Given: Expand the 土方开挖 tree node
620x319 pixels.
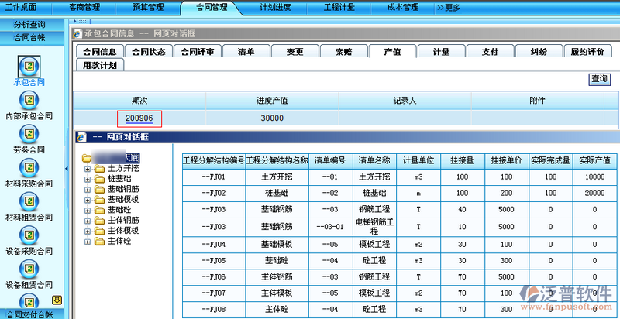Looking at the screenshot, I should pos(88,169).
